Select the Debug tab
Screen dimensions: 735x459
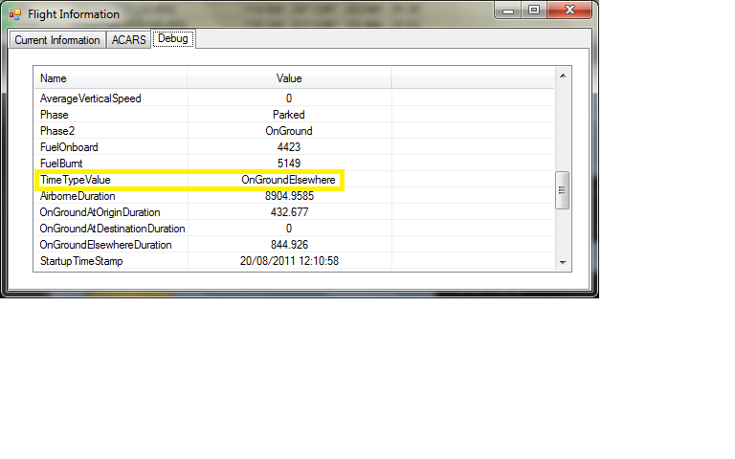(x=173, y=39)
